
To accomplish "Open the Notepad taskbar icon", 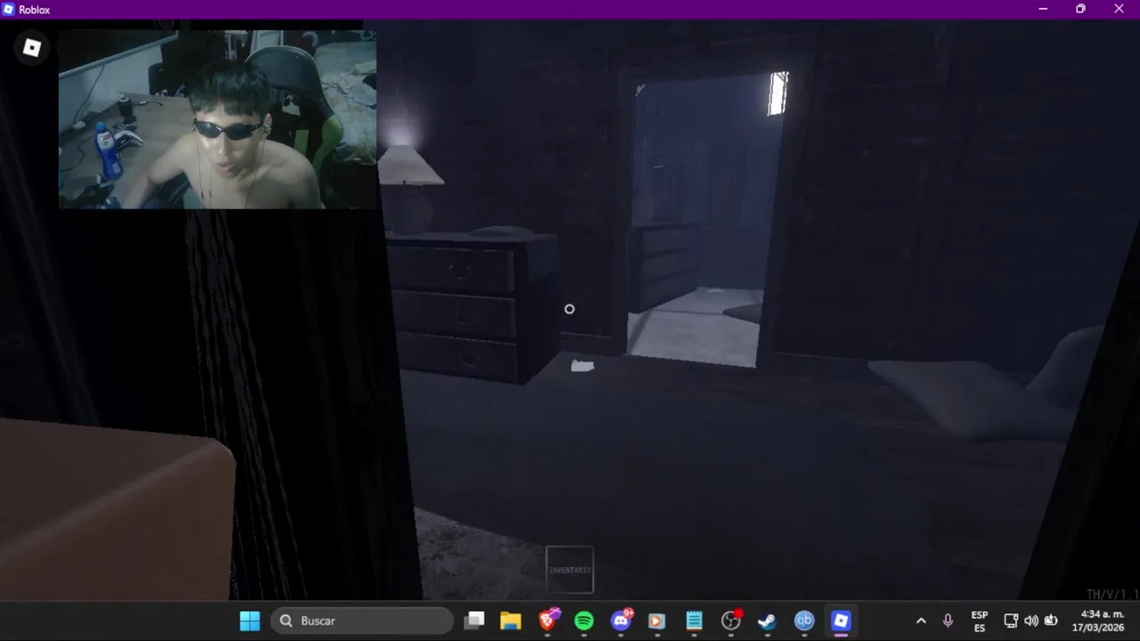I will [x=695, y=621].
